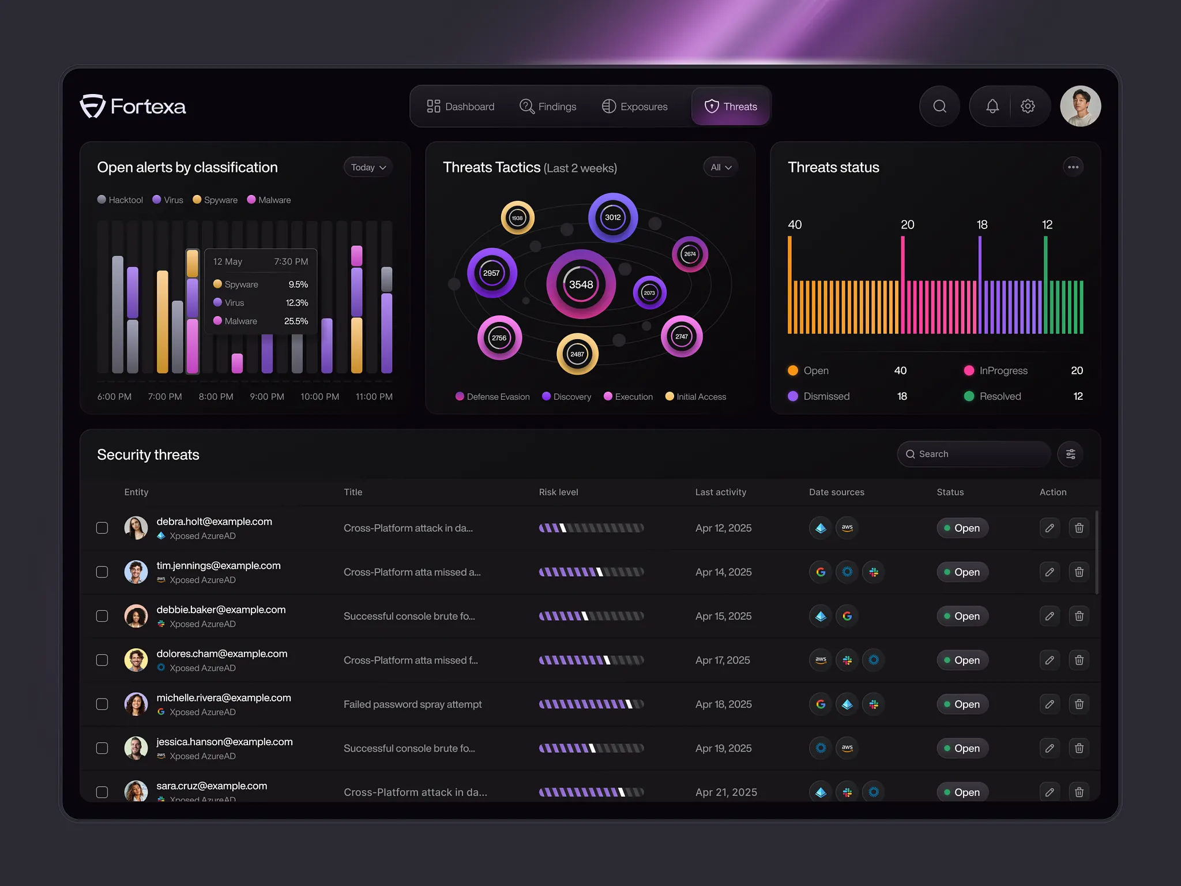The image size is (1181, 886).
Task: Check the debra.holt@example.com row checkbox
Action: click(102, 528)
